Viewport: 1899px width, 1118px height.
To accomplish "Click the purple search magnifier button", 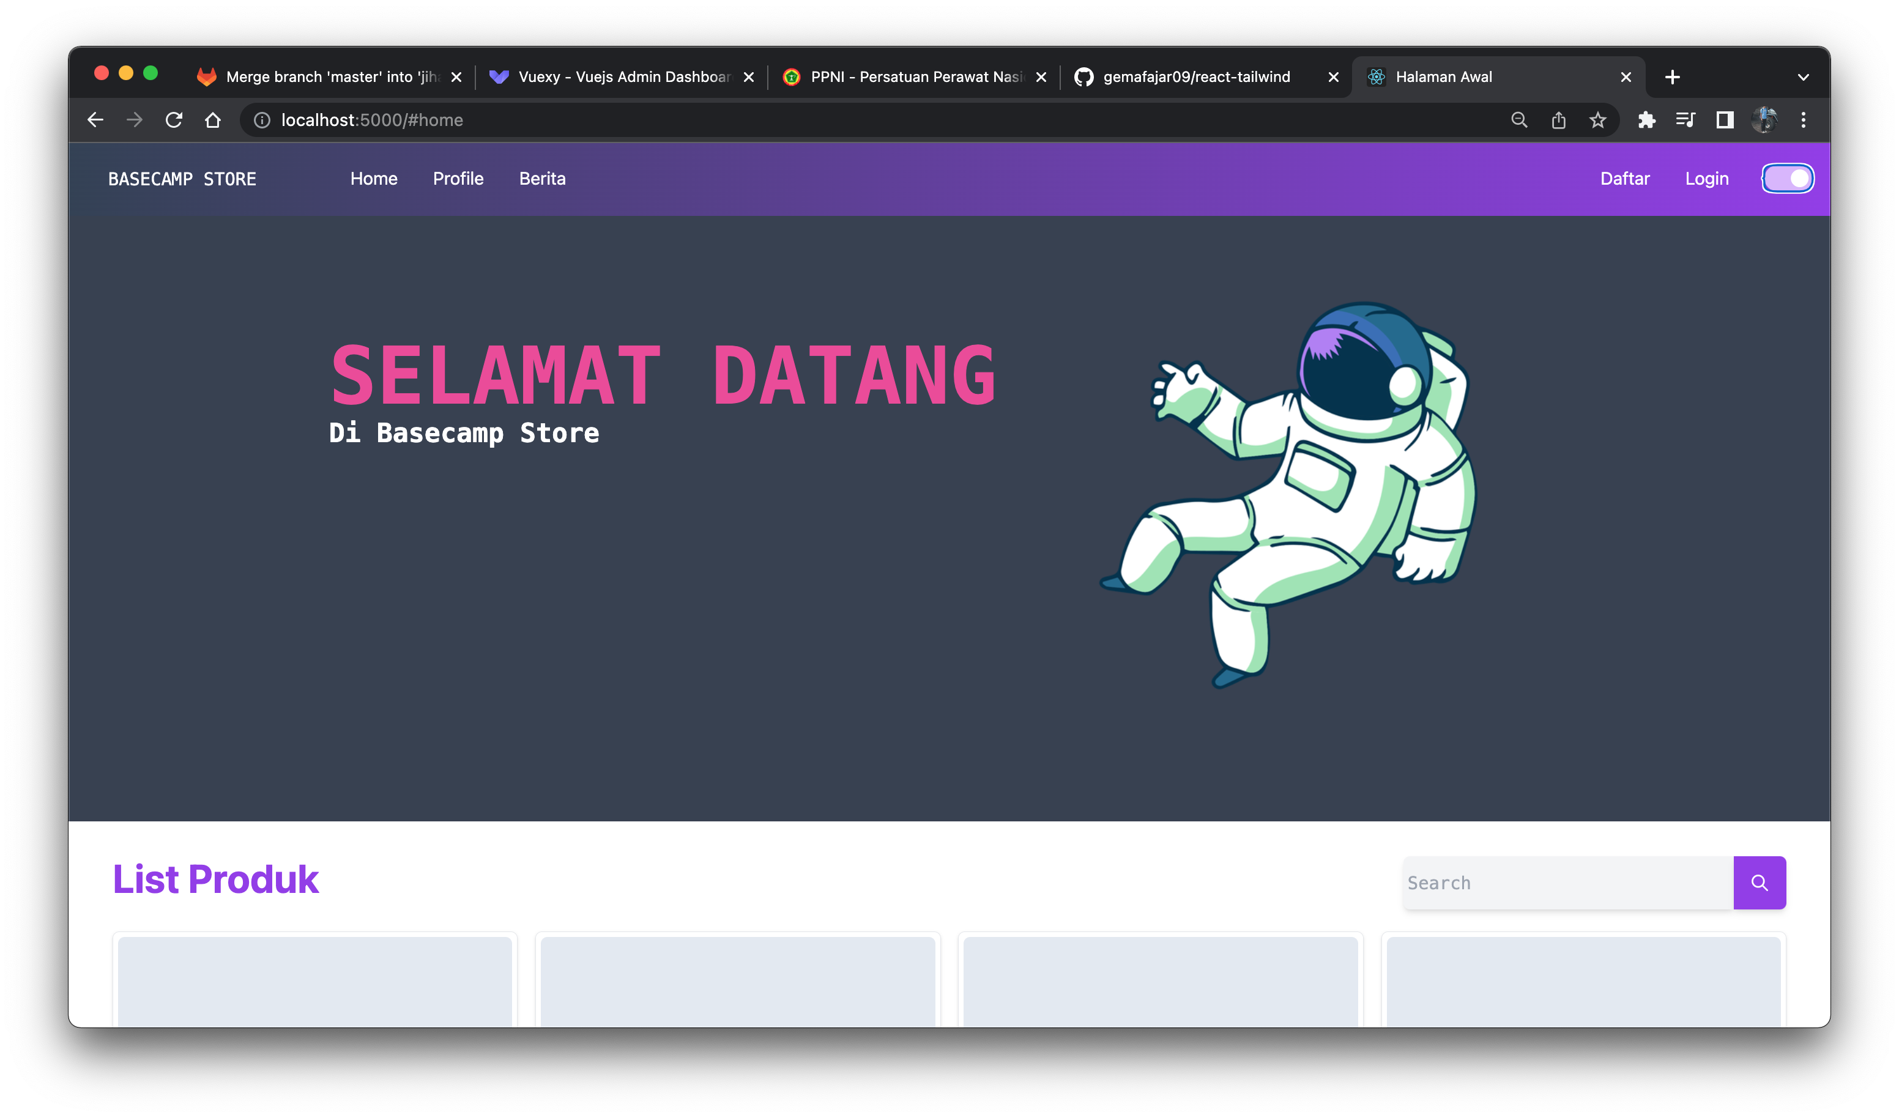I will coord(1759,882).
